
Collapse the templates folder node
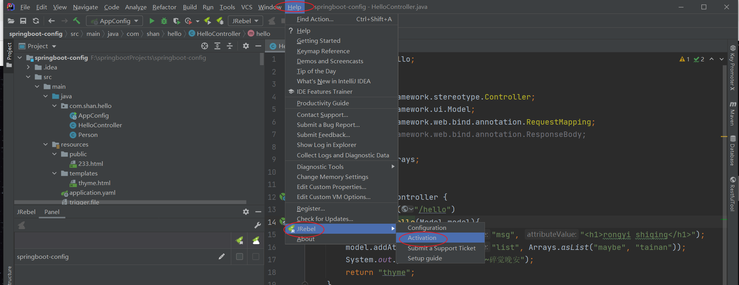[x=54, y=173]
